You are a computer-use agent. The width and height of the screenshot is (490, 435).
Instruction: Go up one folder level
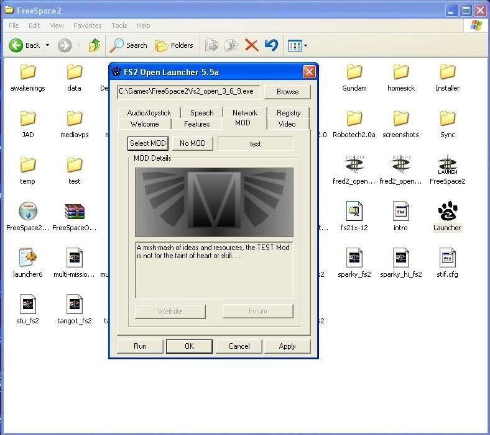pyautogui.click(x=94, y=45)
